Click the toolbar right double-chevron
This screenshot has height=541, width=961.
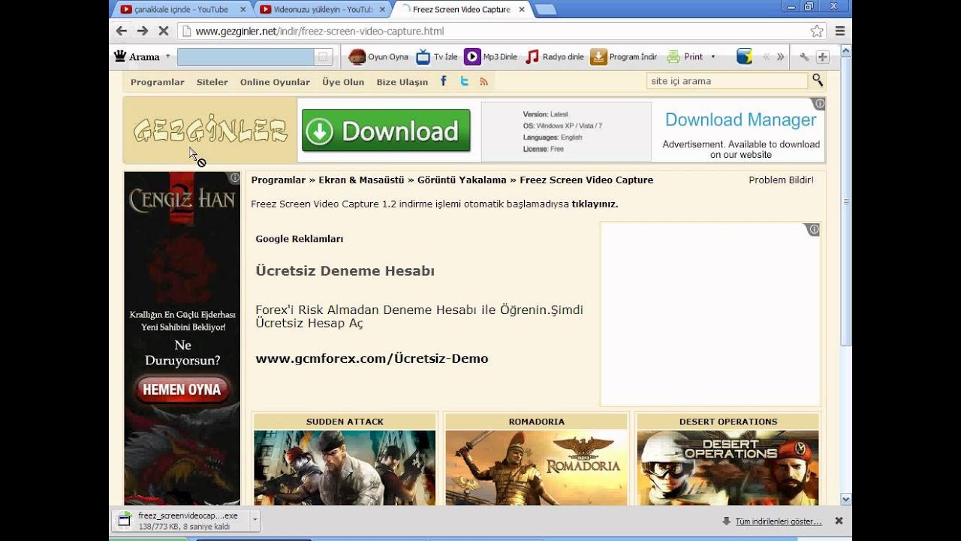780,56
